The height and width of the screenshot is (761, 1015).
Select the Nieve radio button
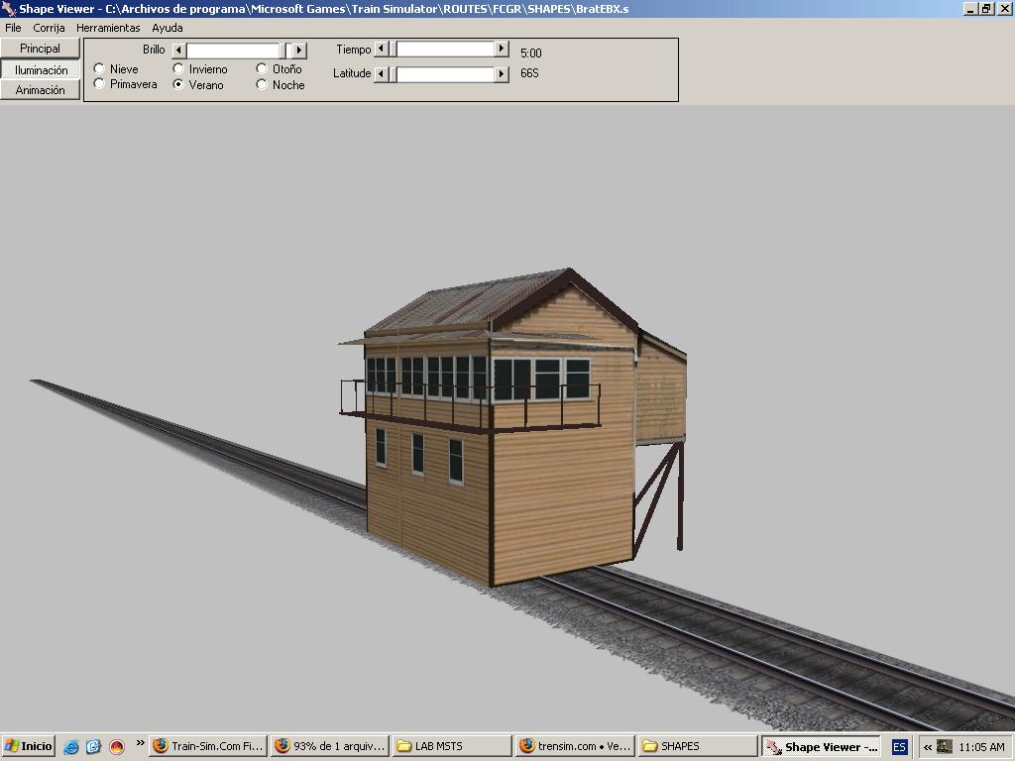pos(99,69)
